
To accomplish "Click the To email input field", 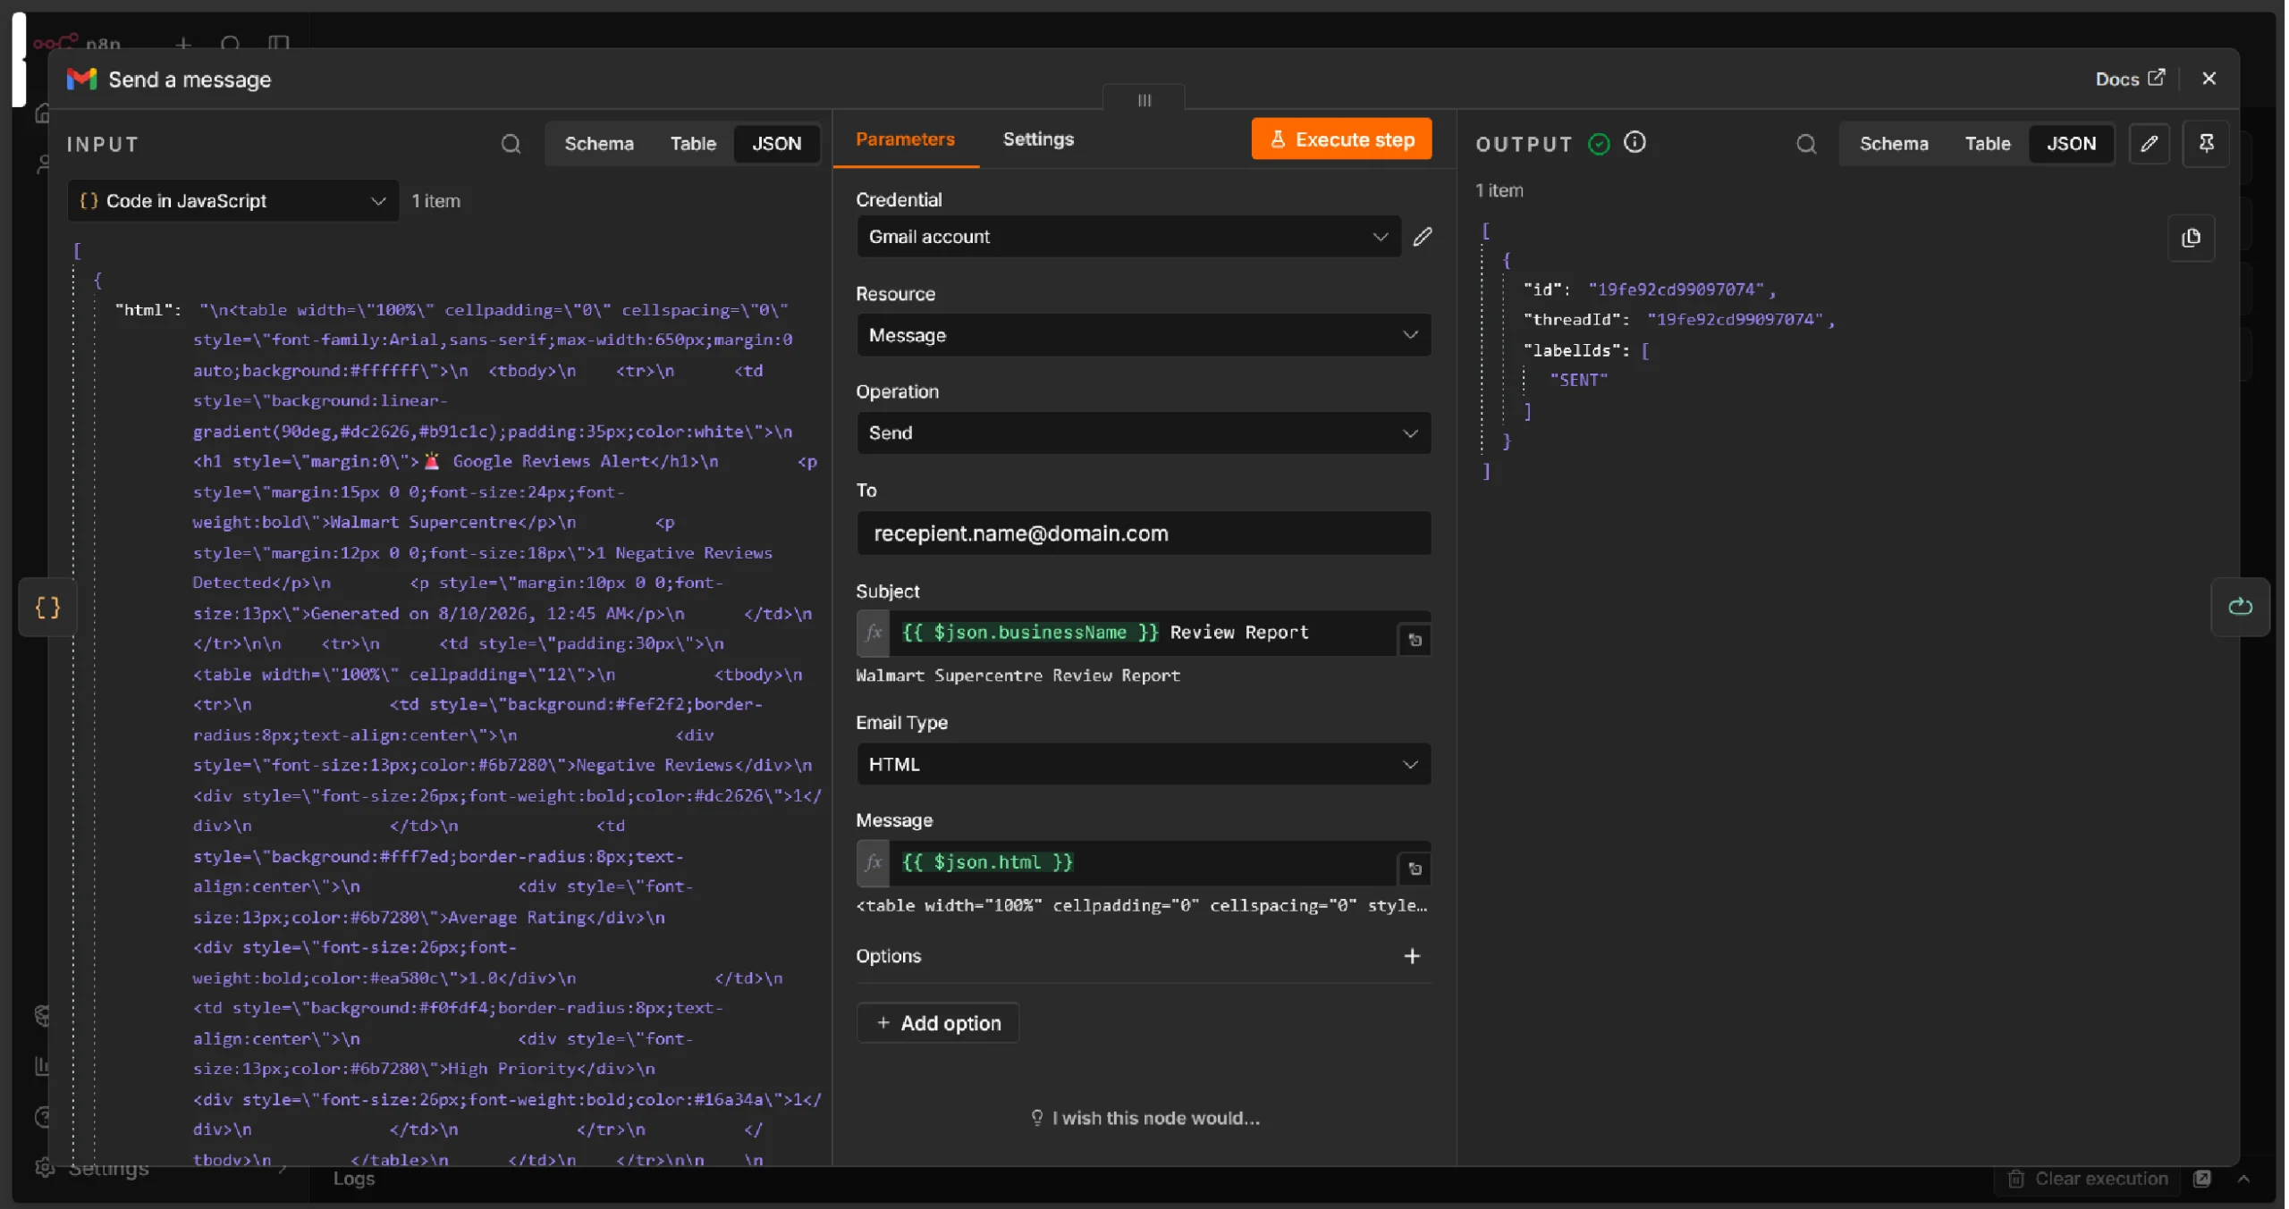I will (x=1144, y=533).
